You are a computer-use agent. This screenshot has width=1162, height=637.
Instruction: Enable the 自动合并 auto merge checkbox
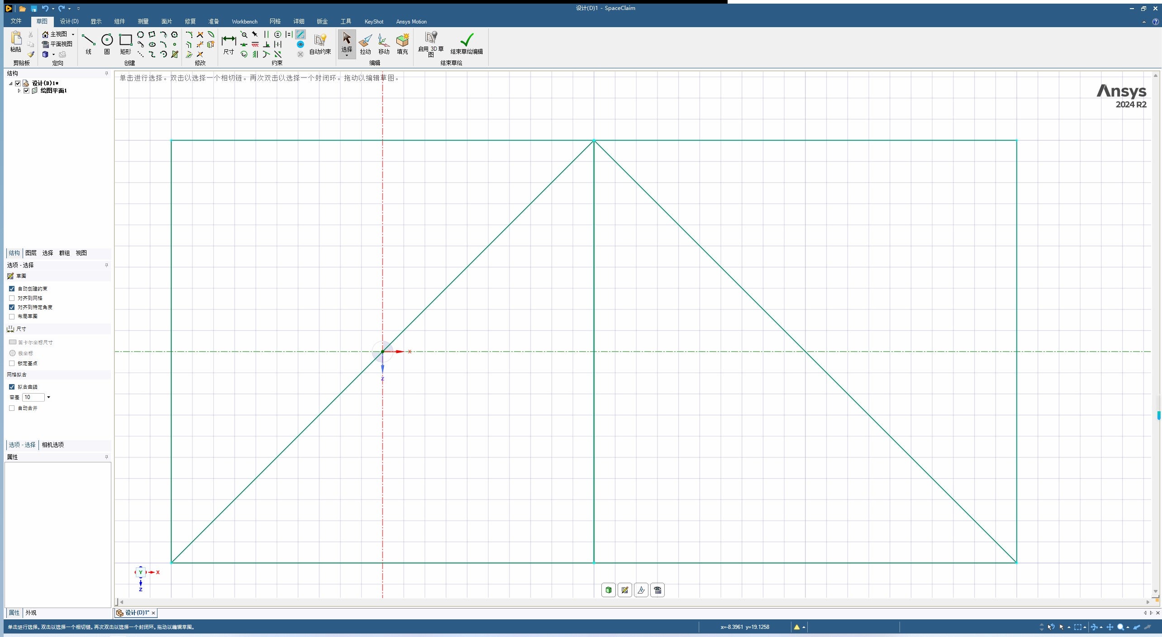click(12, 408)
